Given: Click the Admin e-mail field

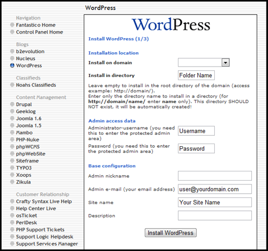Looking at the screenshot, I should click(x=215, y=189).
